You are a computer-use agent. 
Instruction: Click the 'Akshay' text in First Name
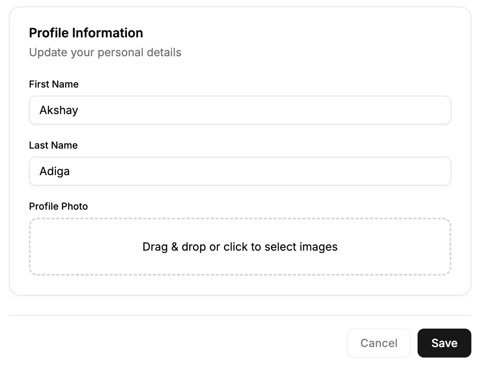click(x=59, y=110)
